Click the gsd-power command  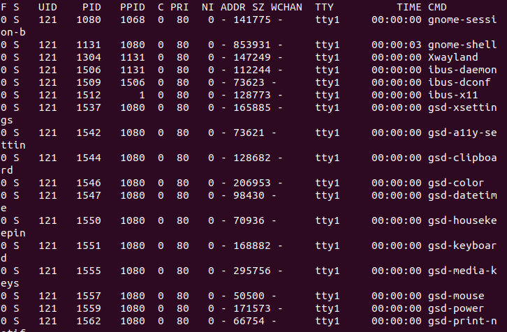pyautogui.click(x=456, y=308)
